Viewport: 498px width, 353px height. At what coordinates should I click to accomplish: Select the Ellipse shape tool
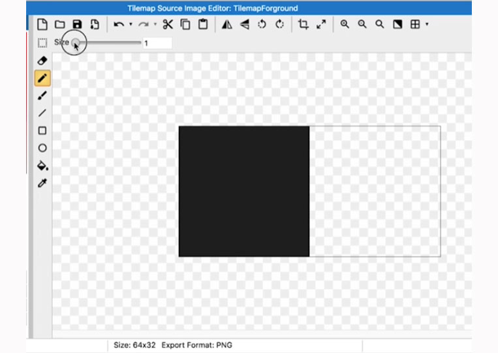click(42, 148)
